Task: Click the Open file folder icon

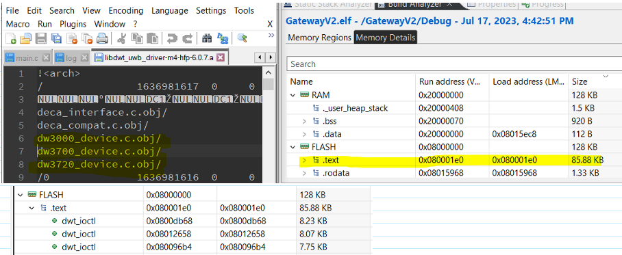Action: pyautogui.click(x=26, y=38)
